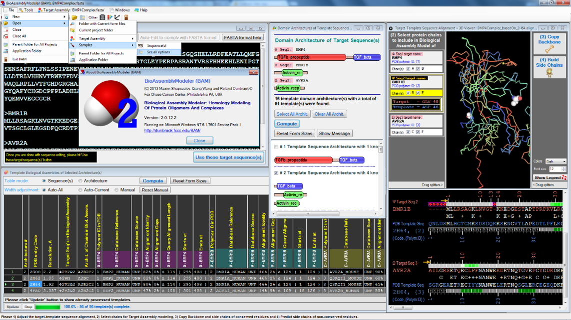Click the Update button in status area

pyautogui.click(x=13, y=307)
